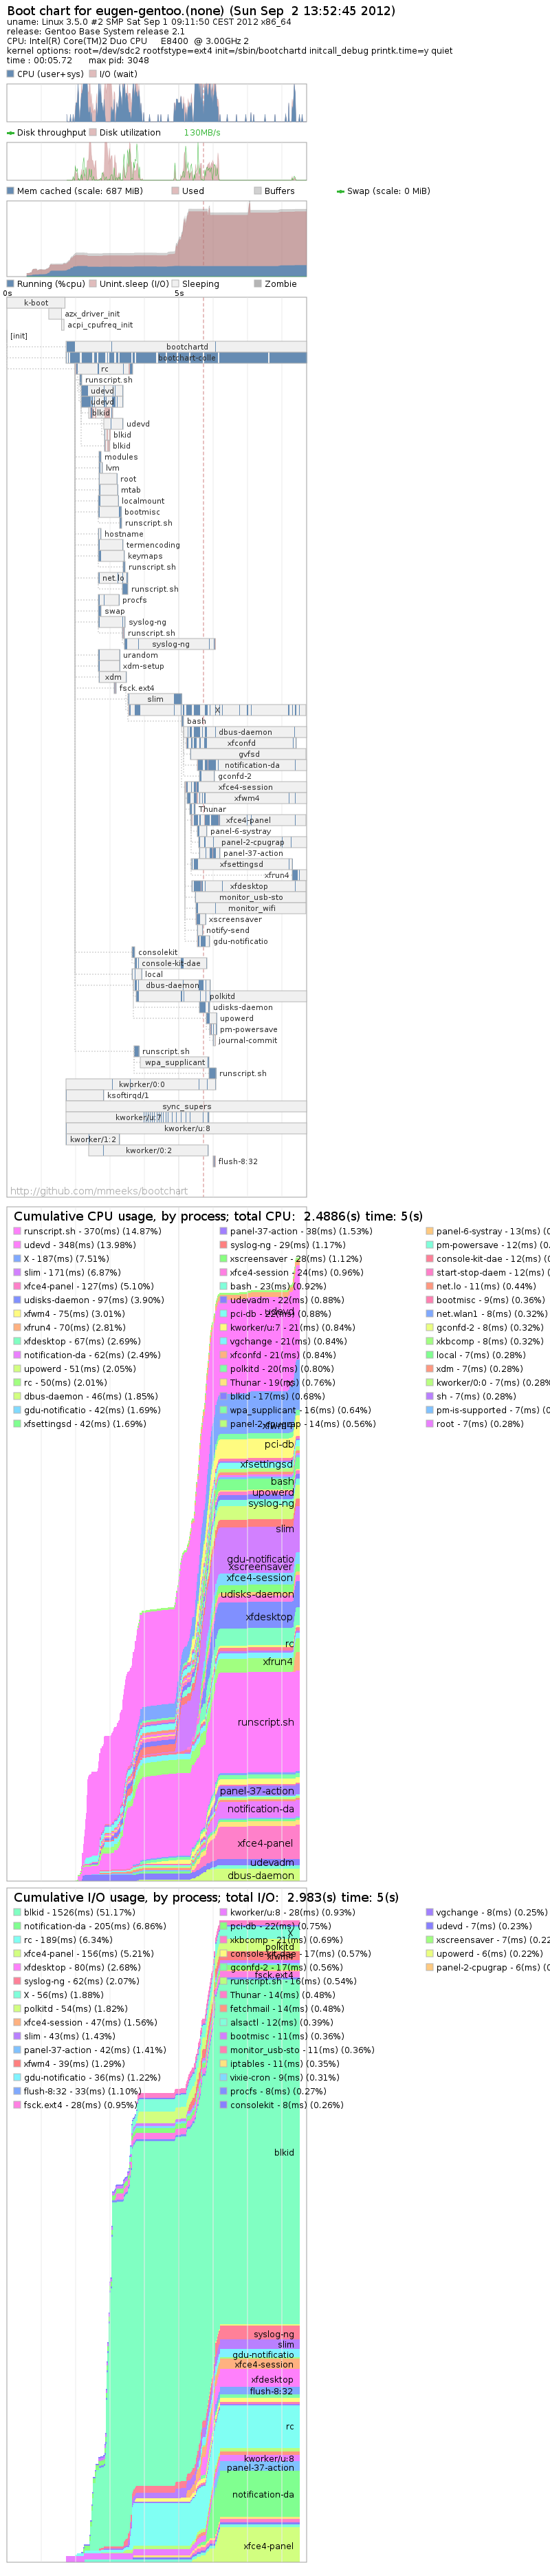Click the Disk utilization legend swatch
550x2576 pixels.
click(x=93, y=132)
